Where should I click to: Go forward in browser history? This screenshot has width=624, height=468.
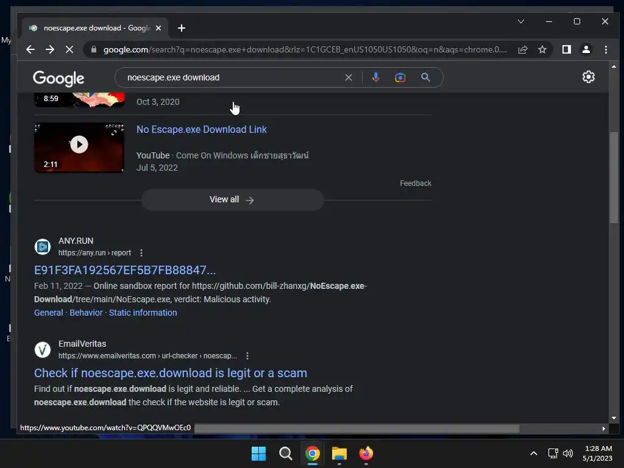pos(50,49)
